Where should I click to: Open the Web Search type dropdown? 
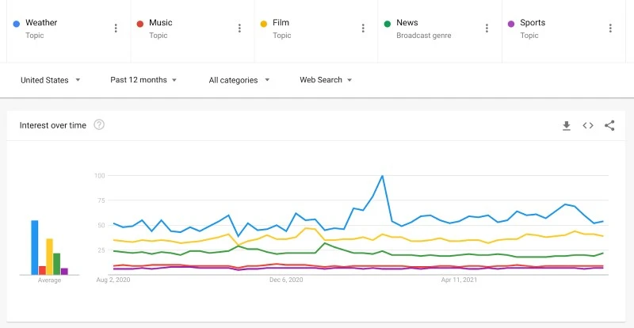[x=326, y=80]
